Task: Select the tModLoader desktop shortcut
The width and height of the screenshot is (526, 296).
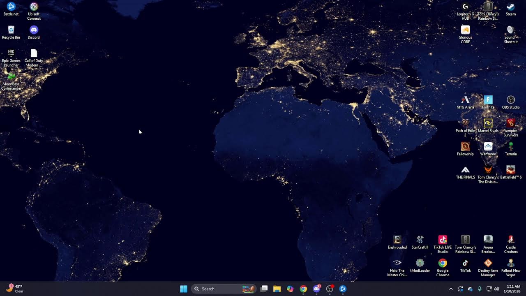Action: coord(420,266)
